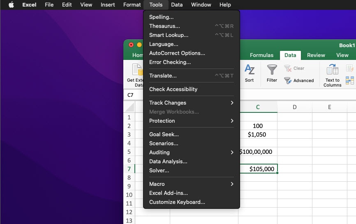Switch to the ribbon View tab

(342, 55)
